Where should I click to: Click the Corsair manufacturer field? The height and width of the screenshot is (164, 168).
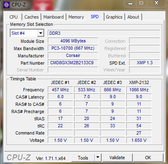click(x=73, y=55)
